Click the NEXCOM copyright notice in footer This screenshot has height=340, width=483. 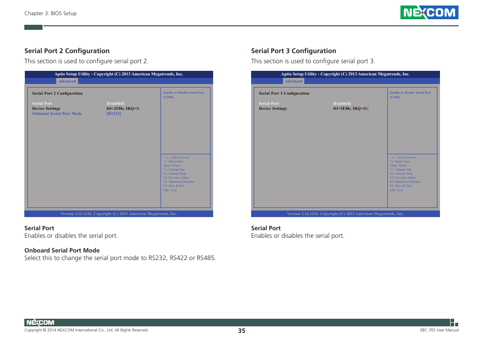click(x=86, y=330)
